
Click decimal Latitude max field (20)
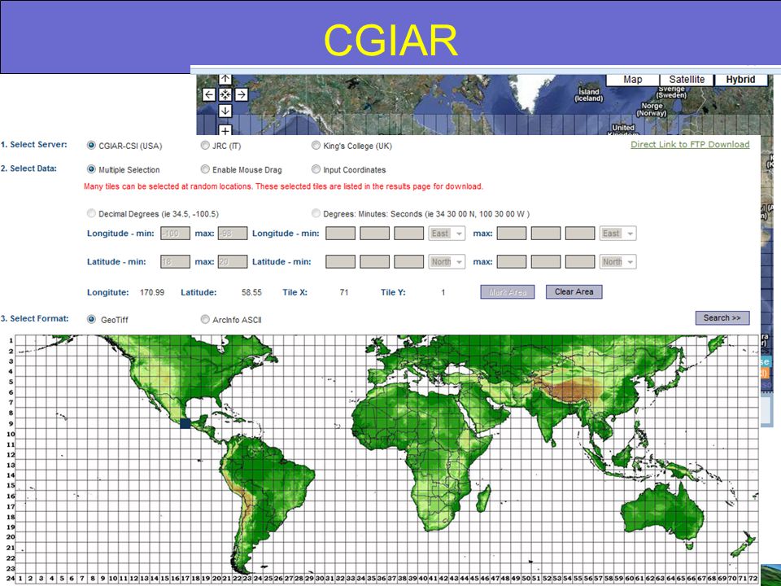[233, 261]
